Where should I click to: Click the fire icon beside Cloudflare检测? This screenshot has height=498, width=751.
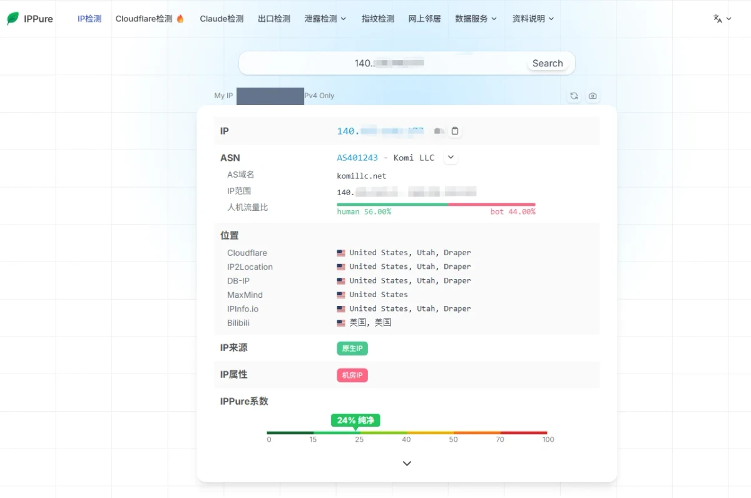180,19
